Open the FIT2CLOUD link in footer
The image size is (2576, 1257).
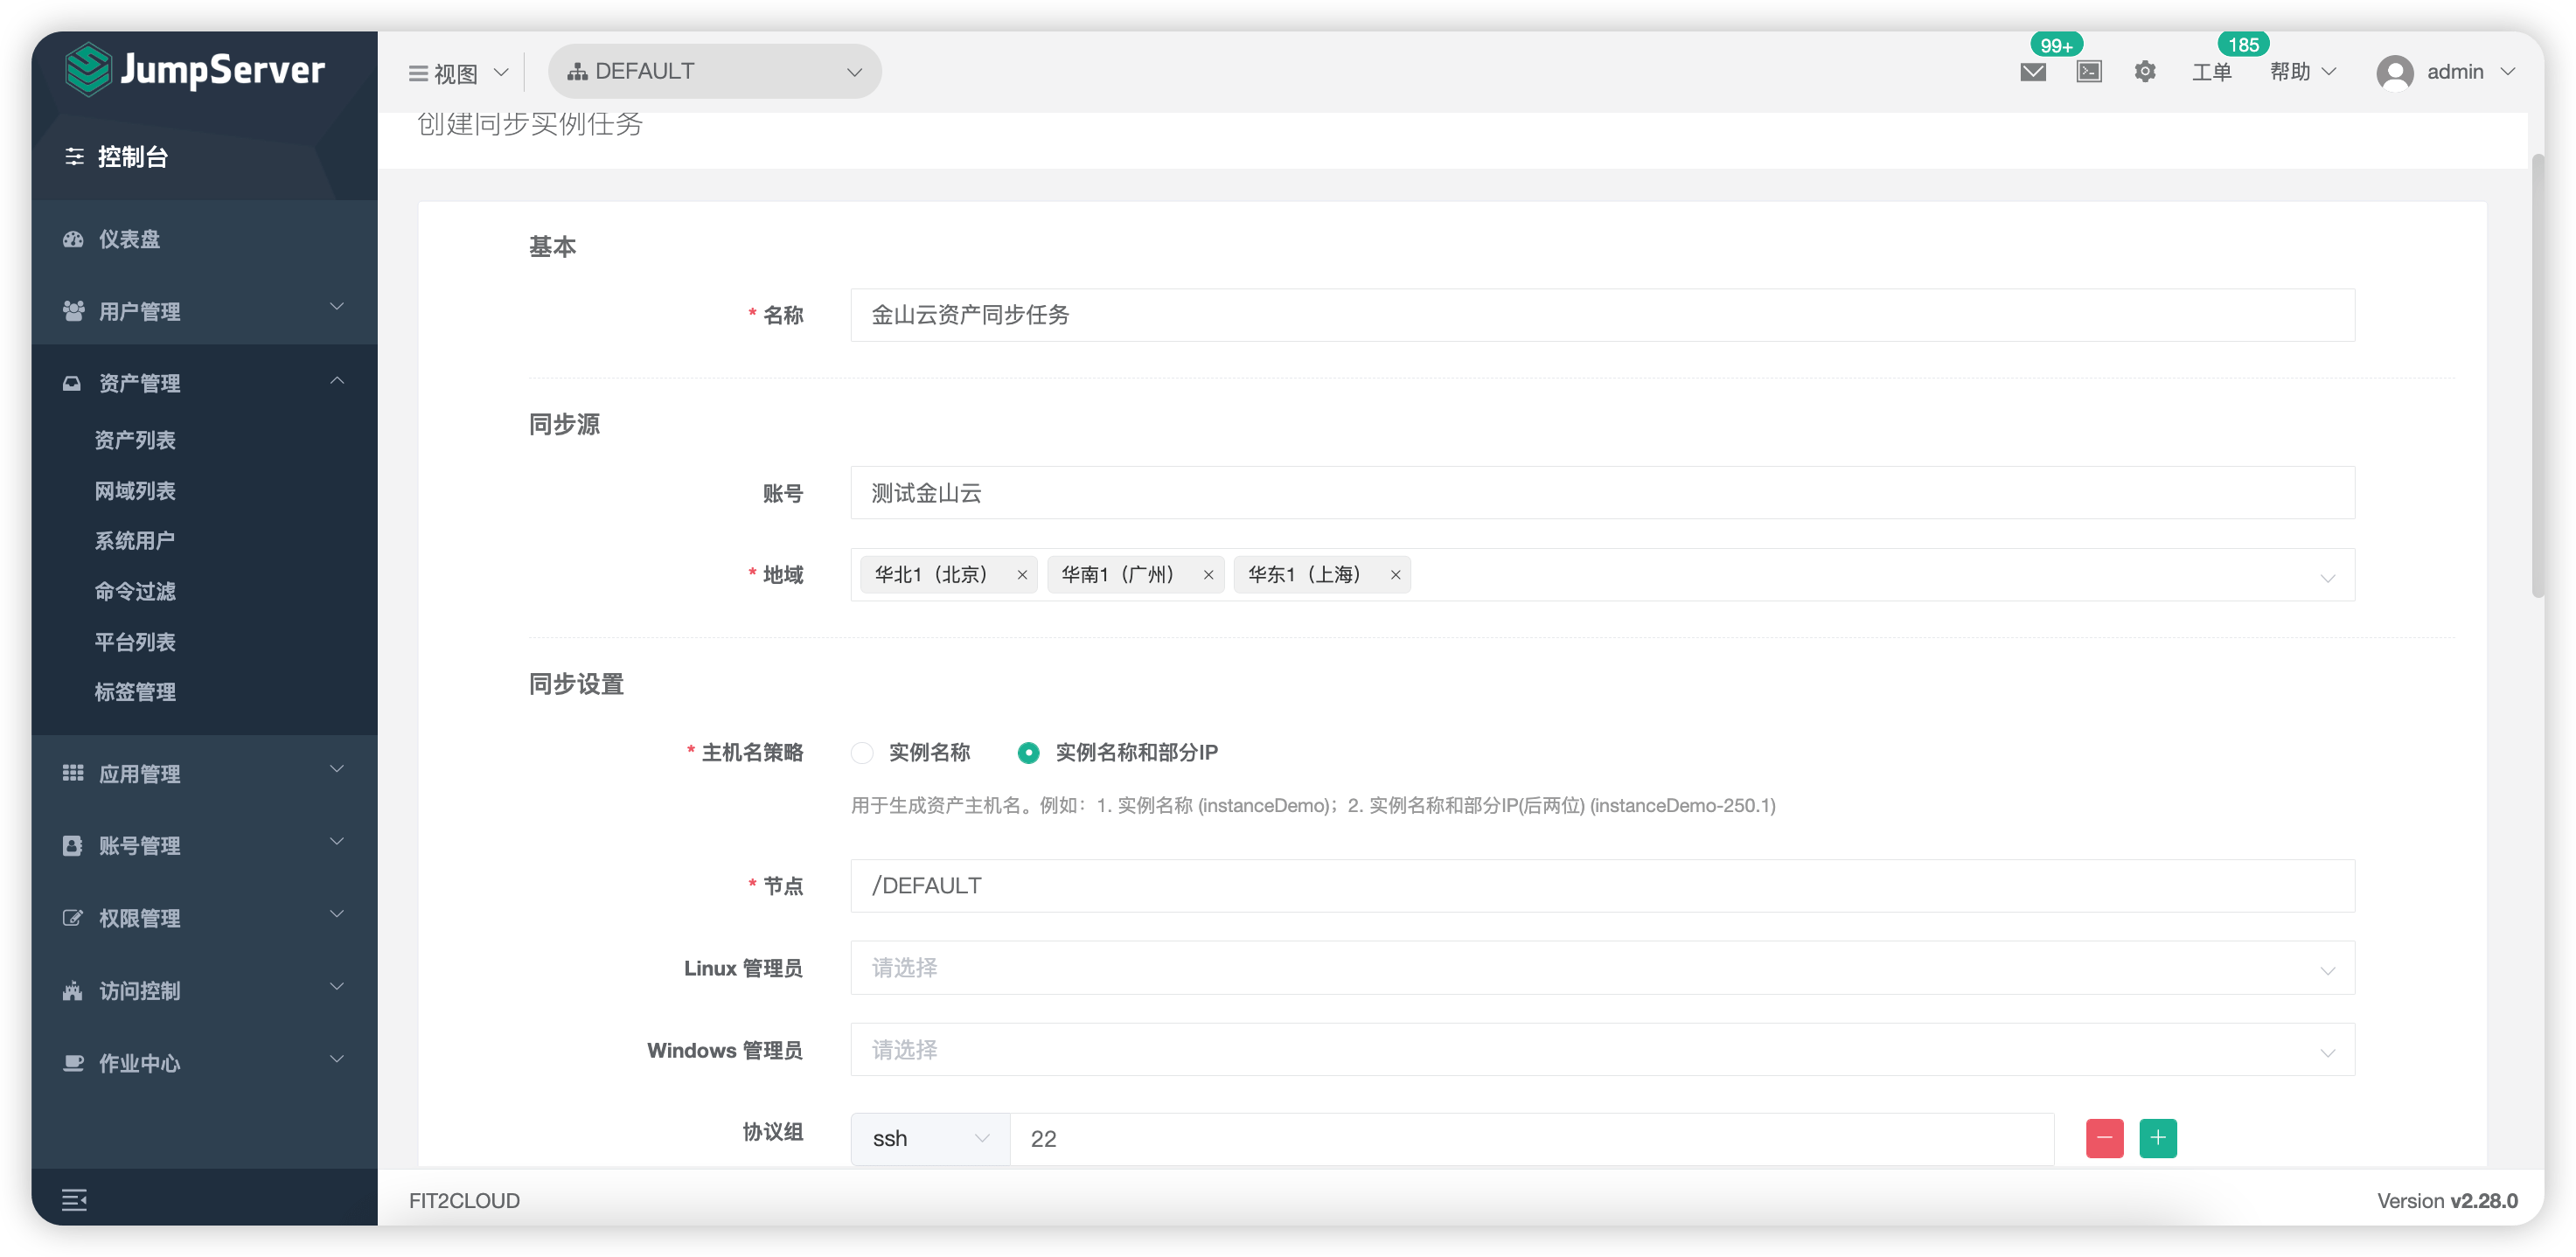463,1200
